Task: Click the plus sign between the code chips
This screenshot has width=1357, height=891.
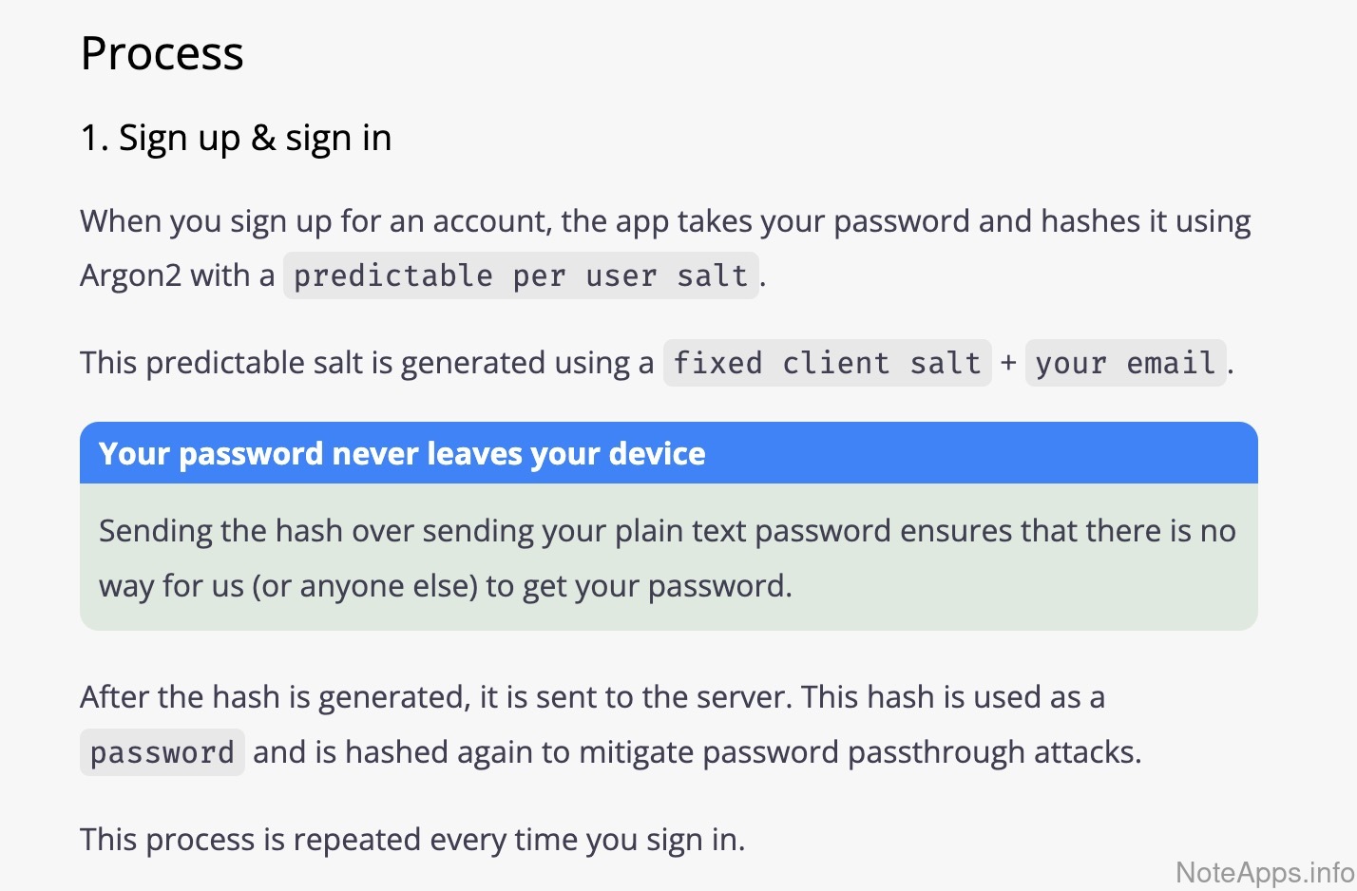Action: tap(1008, 363)
